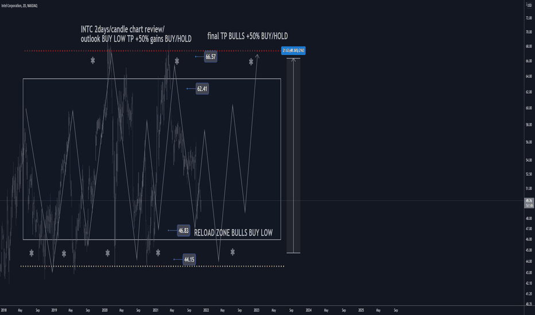Click the blue price range measurement label
Screen dimensions: 535x315
click(x=293, y=50)
